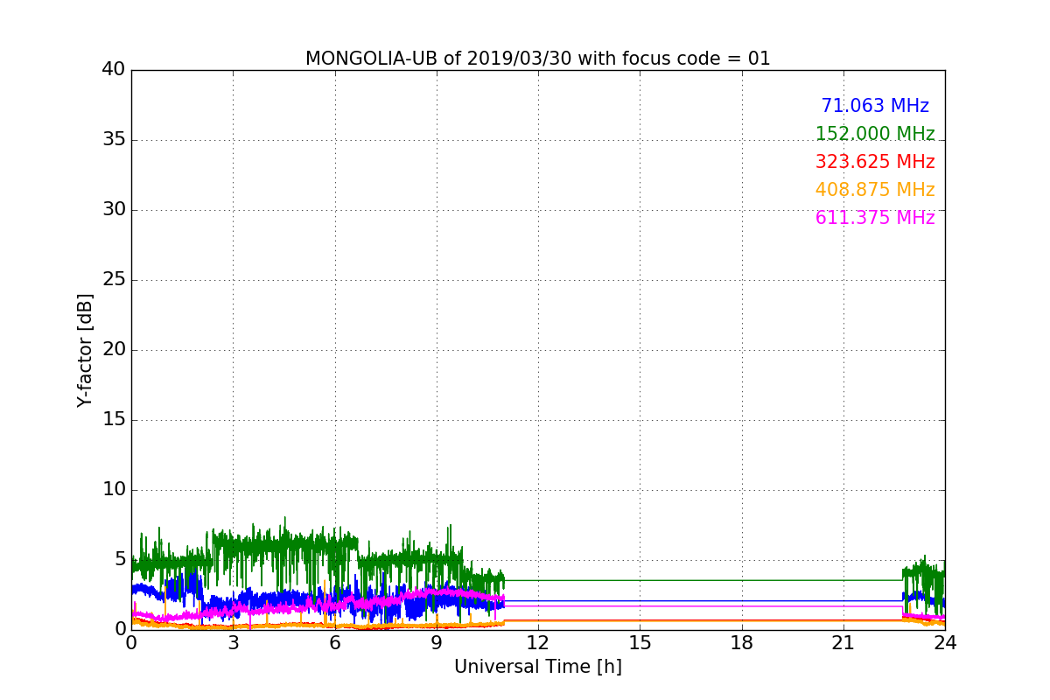The image size is (1050, 700).
Task: Click the x-axis tick label 12
Action: pos(538,642)
